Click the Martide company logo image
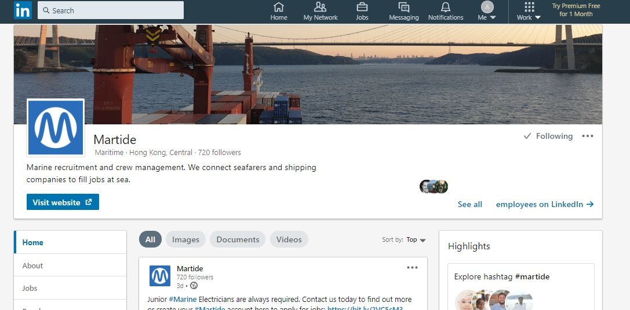Image resolution: width=630 pixels, height=310 pixels. tap(56, 128)
